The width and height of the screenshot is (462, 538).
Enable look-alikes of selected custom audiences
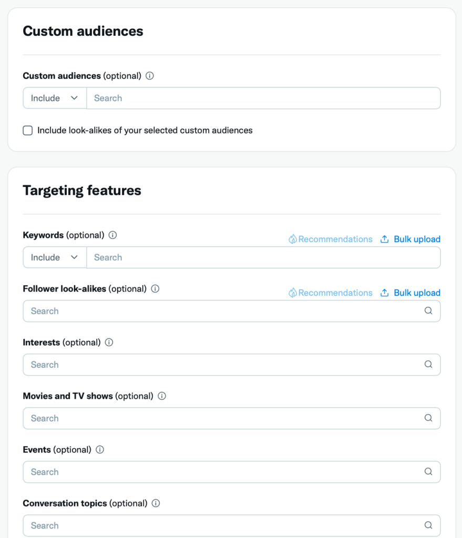pyautogui.click(x=27, y=130)
